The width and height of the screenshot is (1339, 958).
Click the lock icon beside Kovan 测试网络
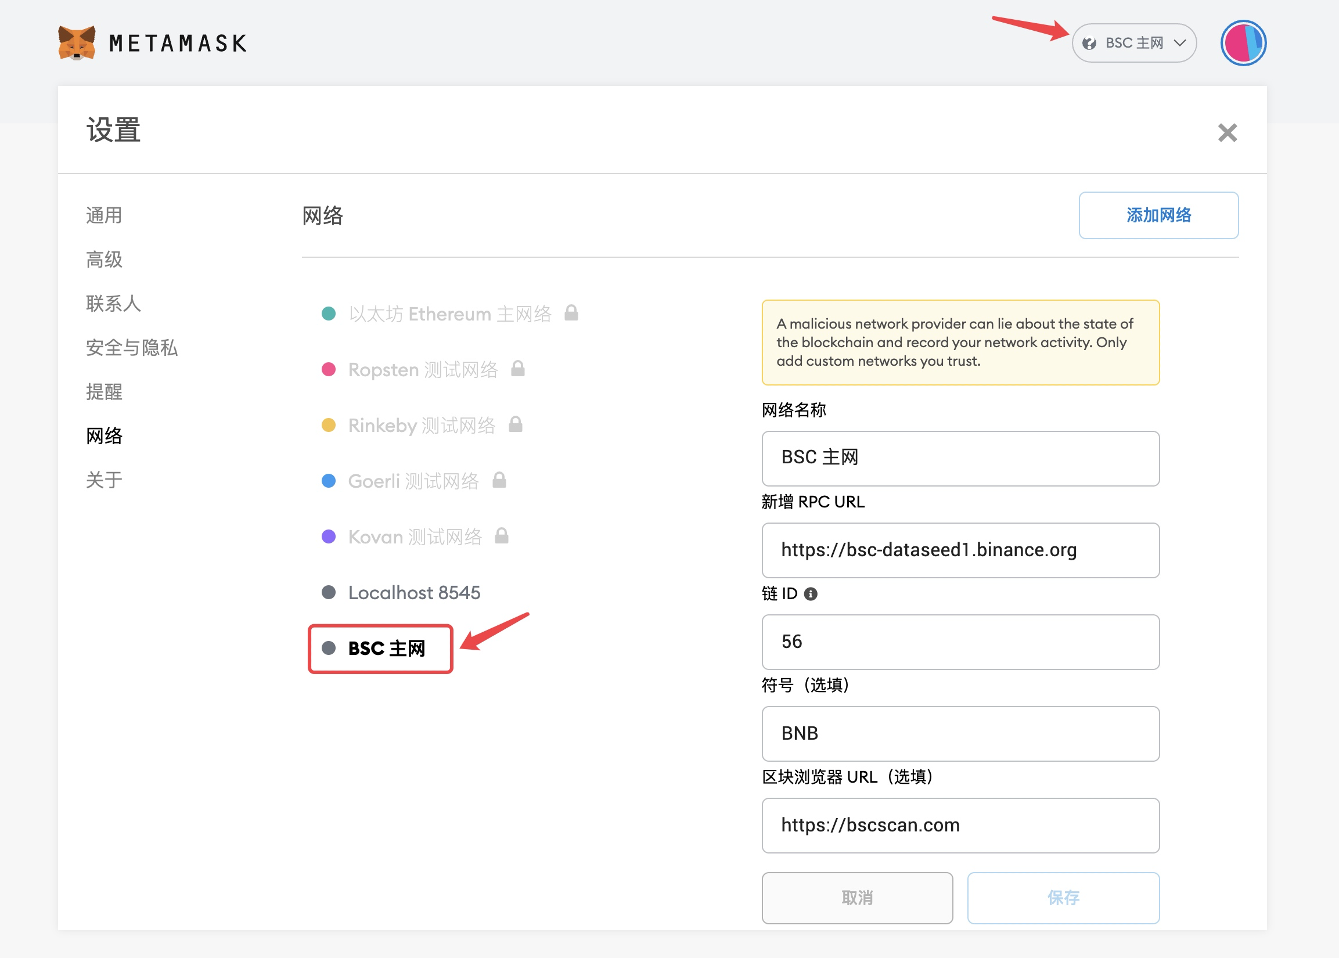[x=501, y=536]
